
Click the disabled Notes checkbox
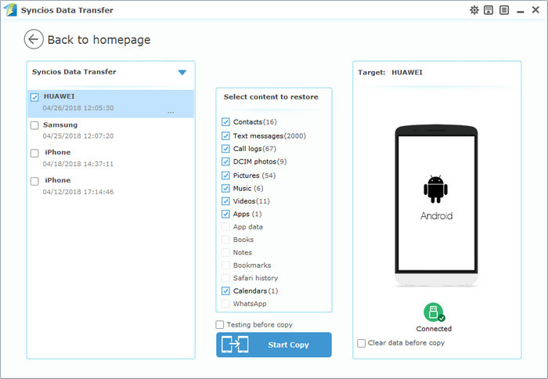(x=225, y=252)
